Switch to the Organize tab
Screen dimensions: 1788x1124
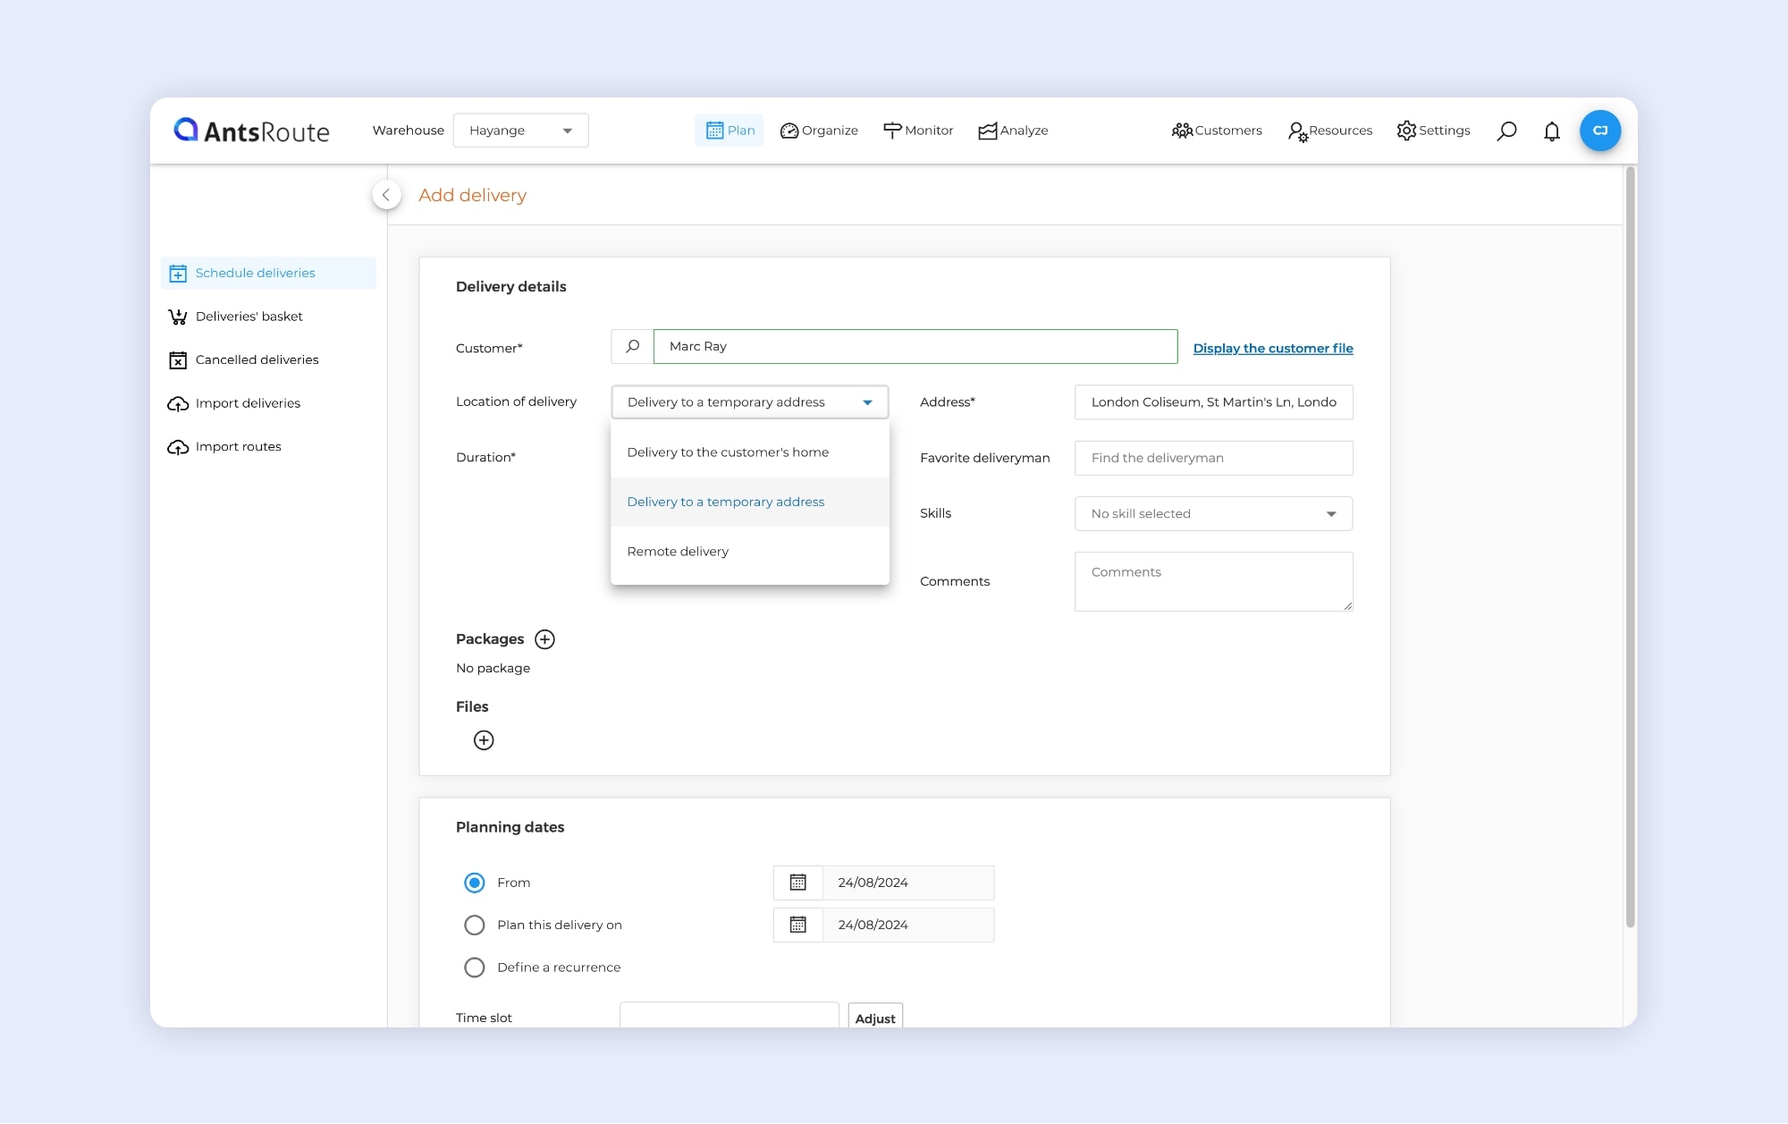click(x=819, y=131)
